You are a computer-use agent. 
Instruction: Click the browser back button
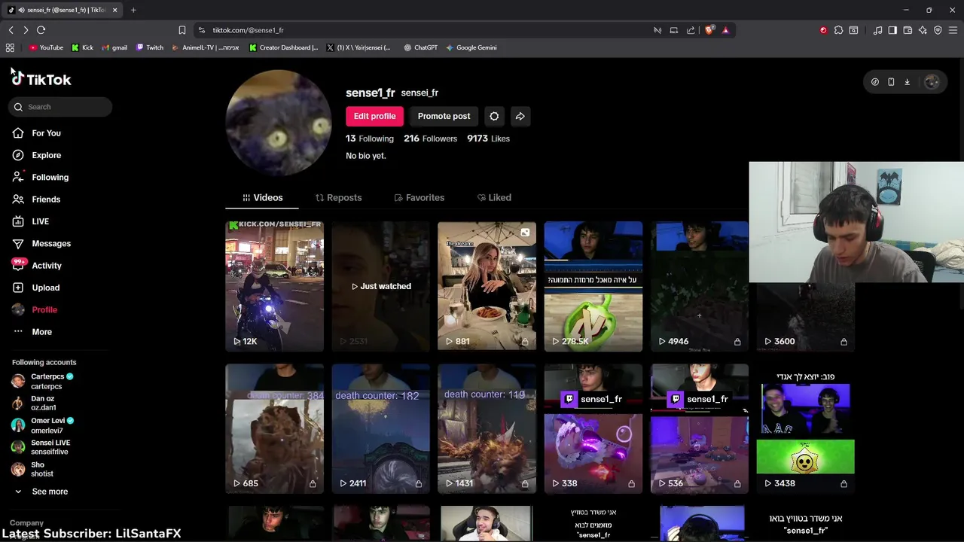[11, 30]
